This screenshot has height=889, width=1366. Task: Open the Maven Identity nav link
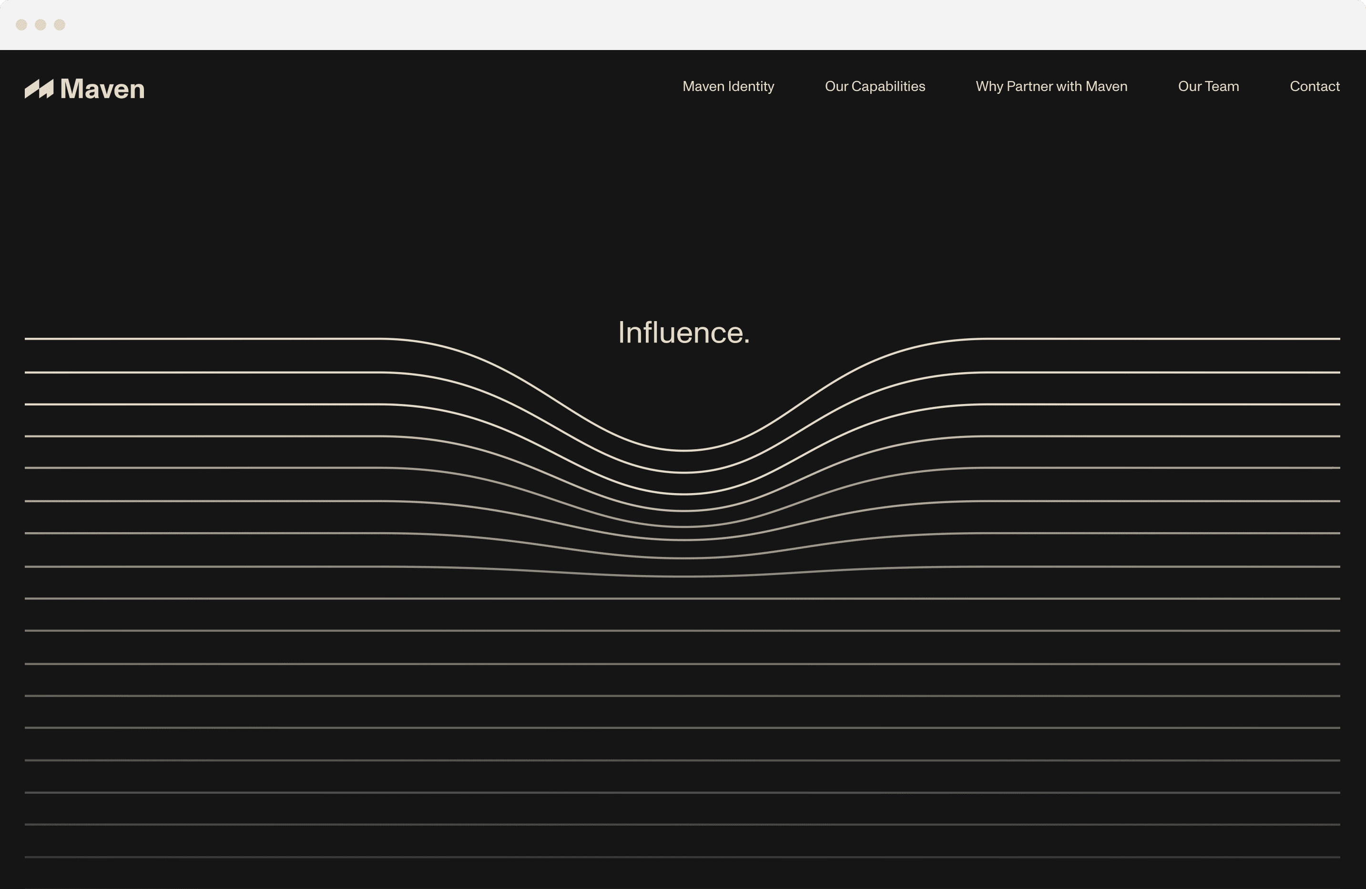[x=728, y=87]
